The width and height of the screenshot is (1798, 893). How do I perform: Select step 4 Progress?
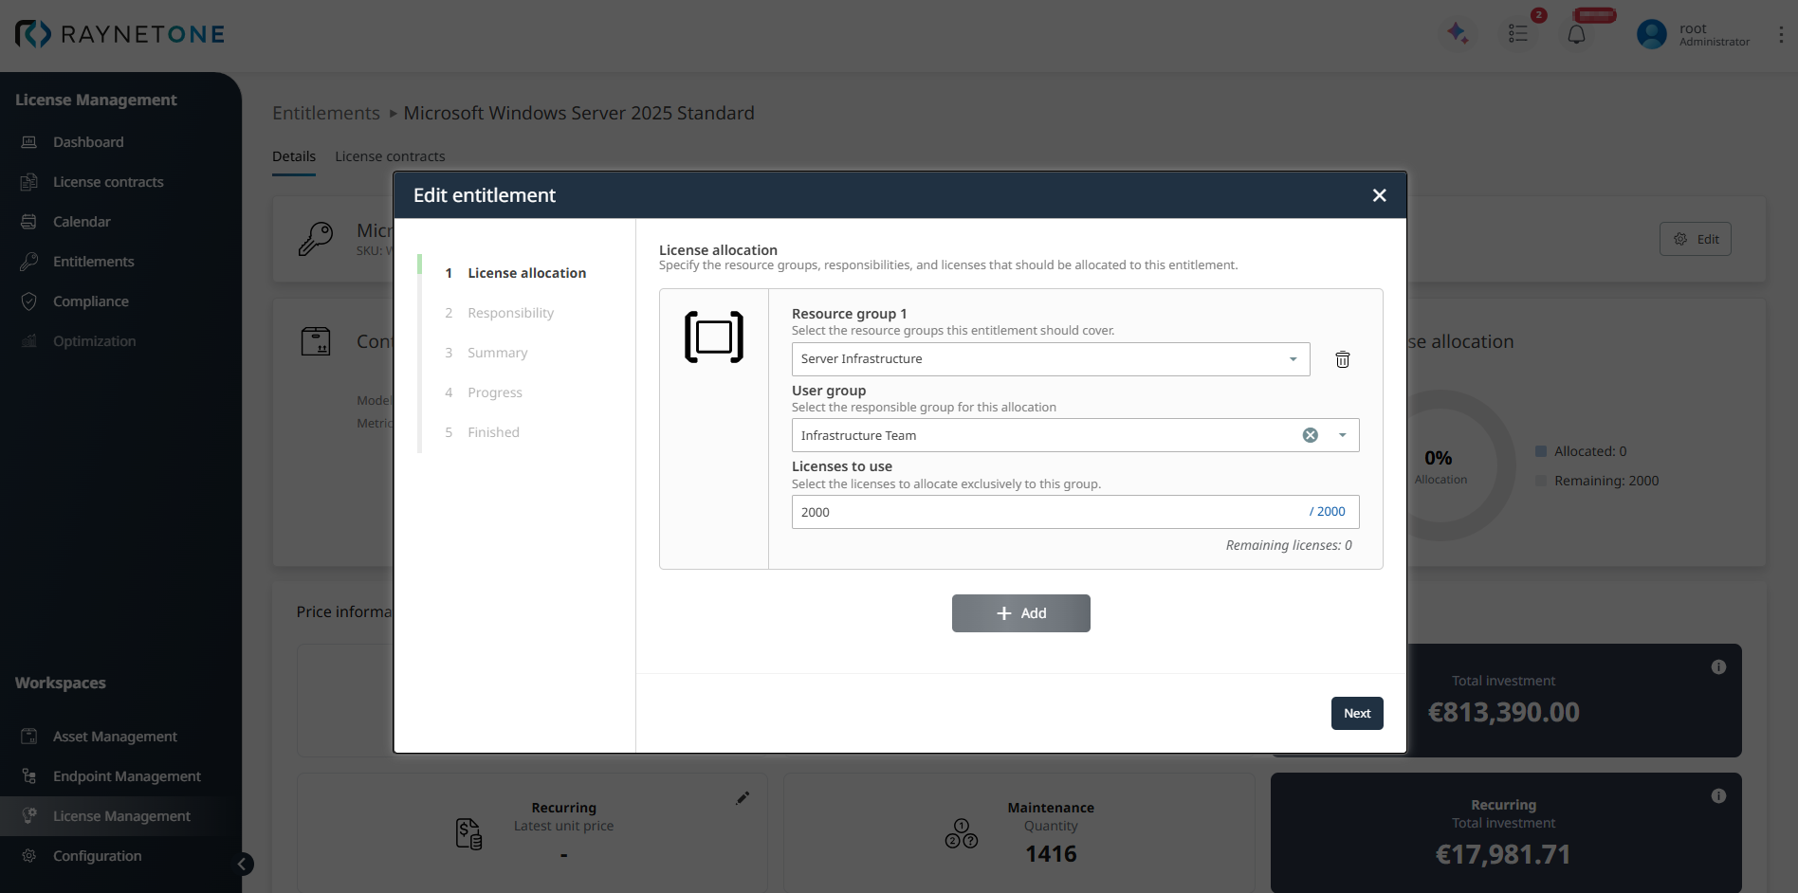click(484, 392)
